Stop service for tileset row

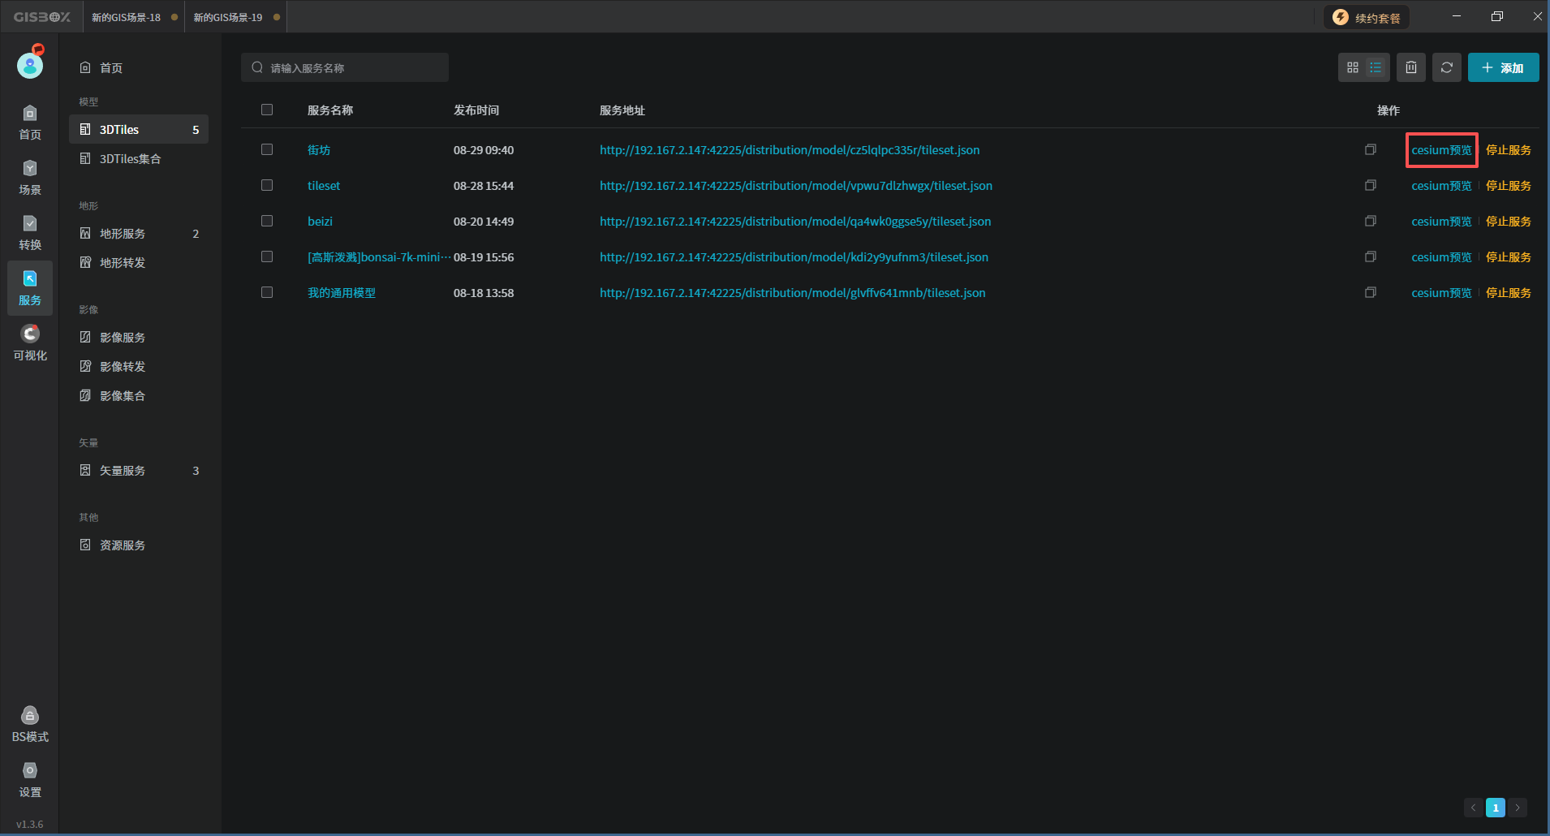point(1508,186)
